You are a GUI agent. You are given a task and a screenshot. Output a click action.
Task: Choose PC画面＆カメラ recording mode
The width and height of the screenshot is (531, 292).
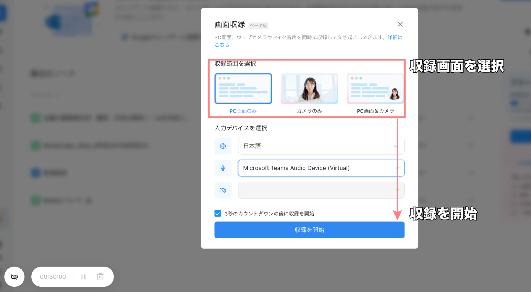pos(375,89)
